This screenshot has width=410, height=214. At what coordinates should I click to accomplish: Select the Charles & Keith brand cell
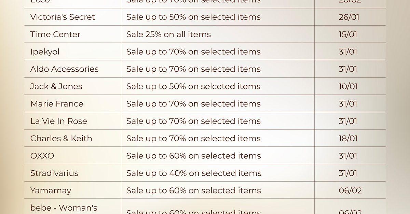point(61,139)
